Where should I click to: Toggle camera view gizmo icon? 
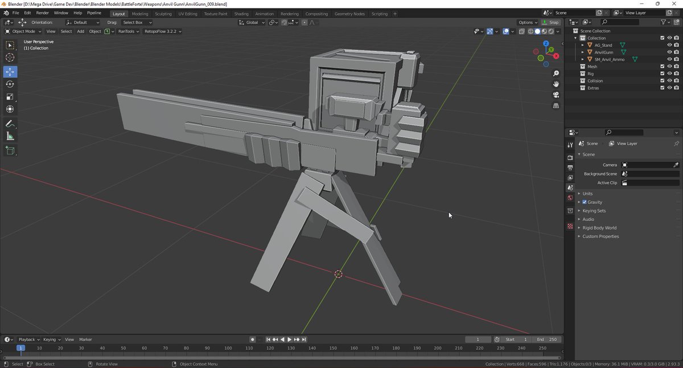556,95
